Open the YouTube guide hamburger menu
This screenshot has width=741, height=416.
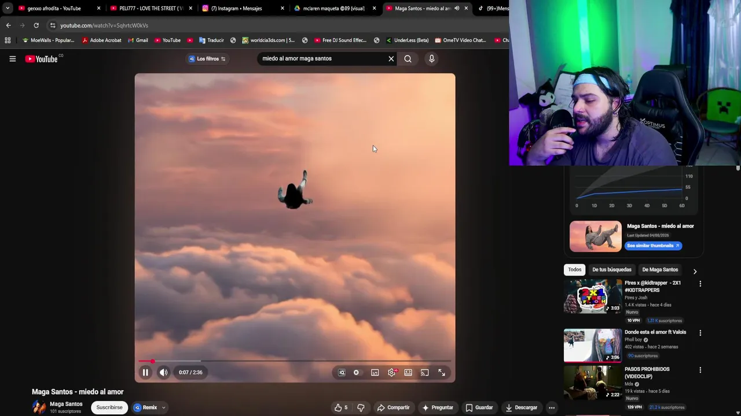pyautogui.click(x=12, y=58)
